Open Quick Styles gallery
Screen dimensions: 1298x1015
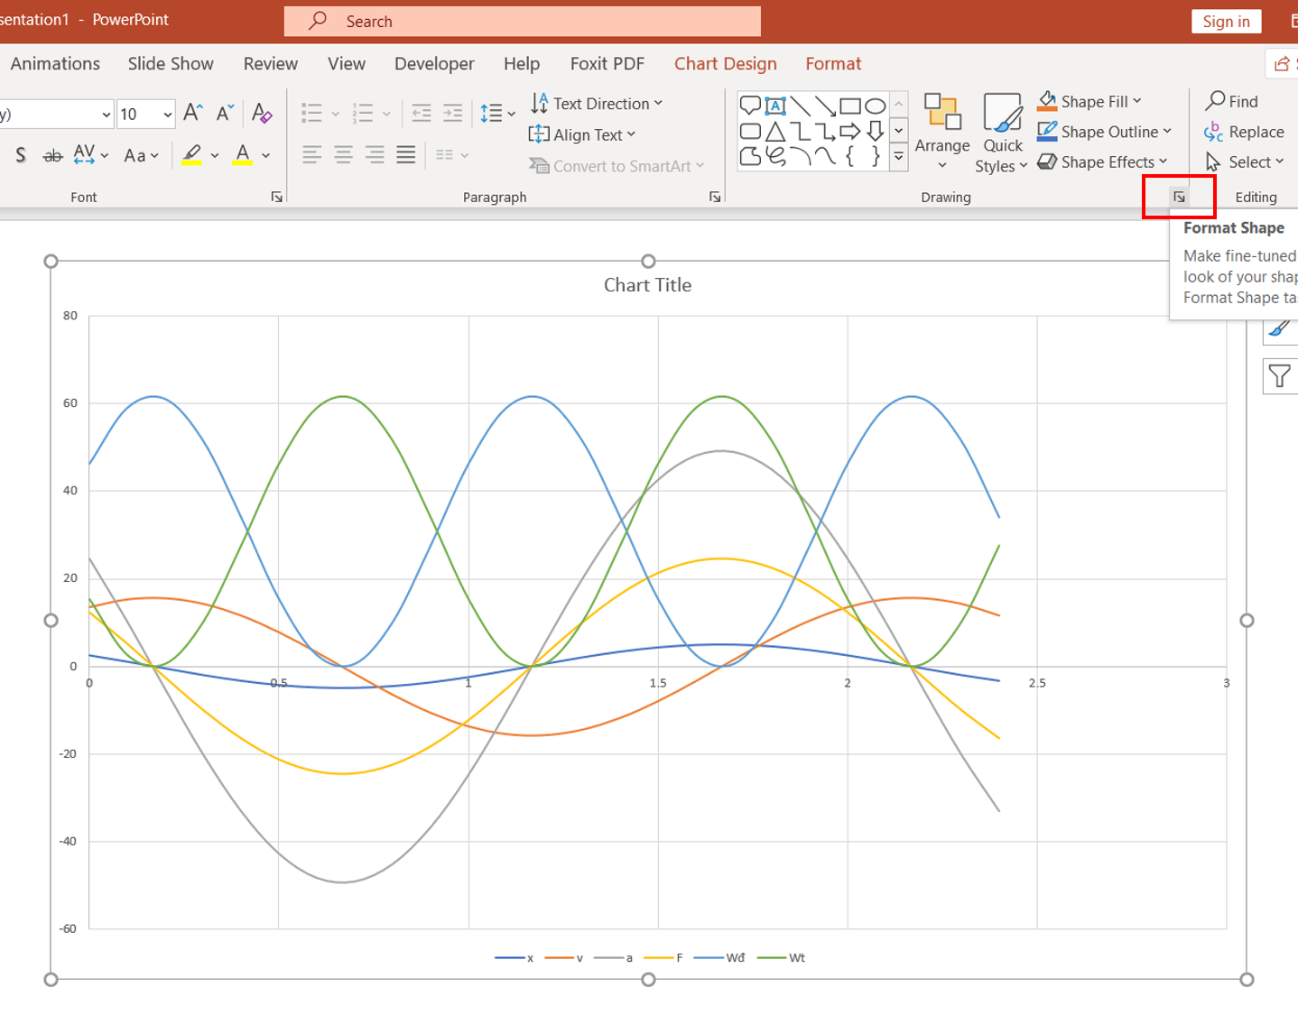coord(1002,132)
